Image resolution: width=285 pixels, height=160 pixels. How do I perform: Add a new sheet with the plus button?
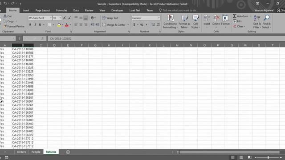click(68, 152)
